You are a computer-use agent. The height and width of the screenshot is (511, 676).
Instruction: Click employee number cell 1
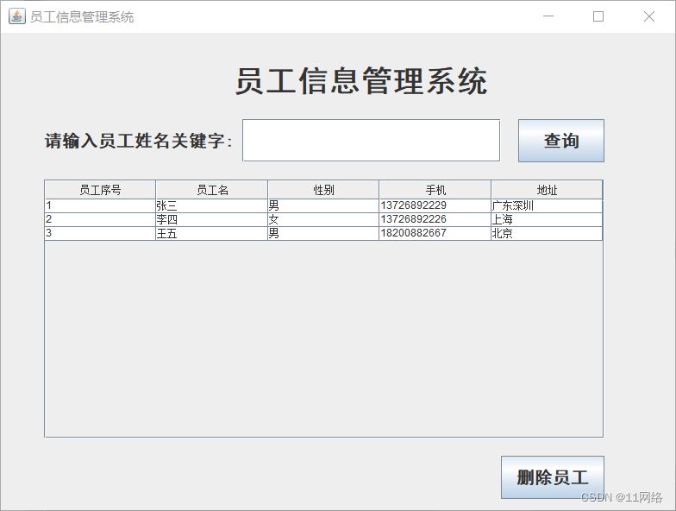[x=100, y=205]
